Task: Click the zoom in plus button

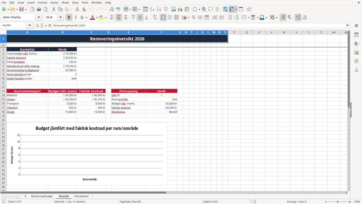Action: (x=350, y=202)
